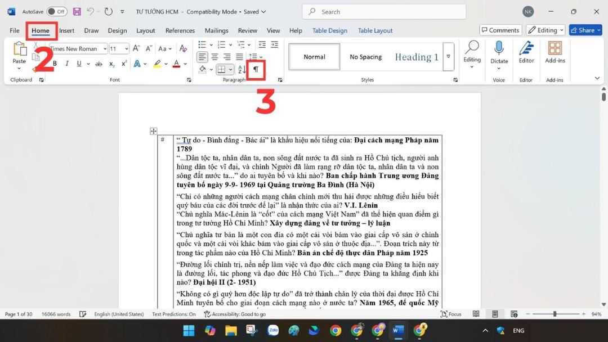Apply the Text Highlight Color tool
This screenshot has width=608, height=342.
click(x=158, y=64)
